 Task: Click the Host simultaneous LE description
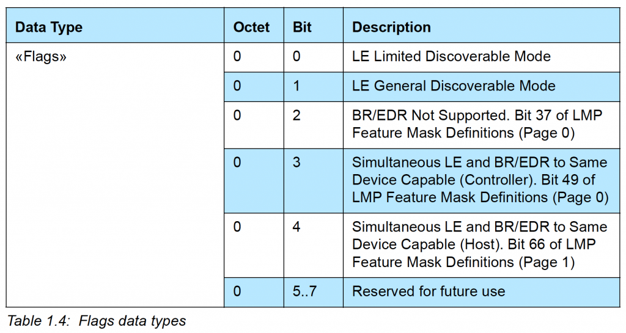point(482,245)
